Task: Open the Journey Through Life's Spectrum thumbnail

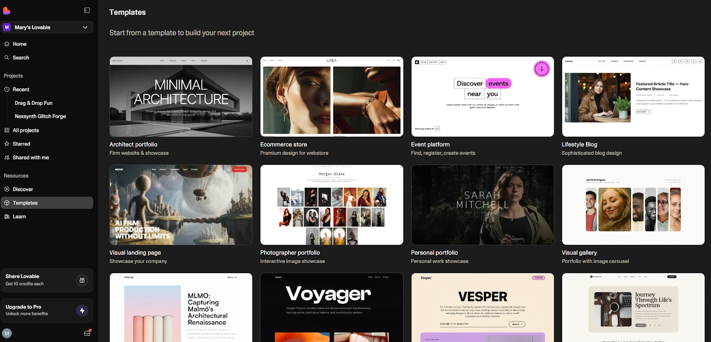Action: (633, 307)
